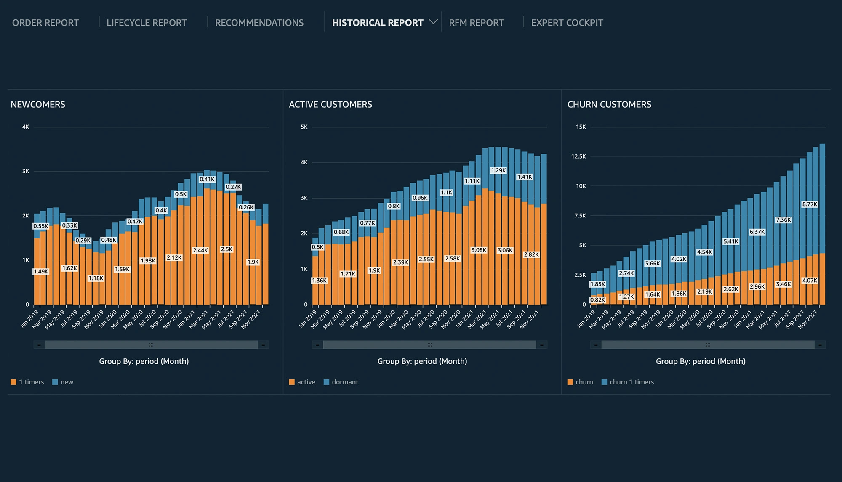Click the 8.77K label in Churn chart
Screen dimensions: 842x482
[x=809, y=204]
